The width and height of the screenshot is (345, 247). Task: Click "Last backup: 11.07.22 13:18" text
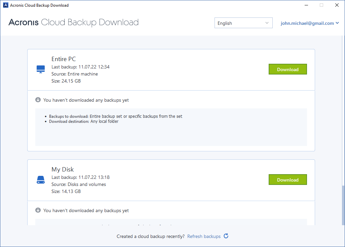click(80, 178)
